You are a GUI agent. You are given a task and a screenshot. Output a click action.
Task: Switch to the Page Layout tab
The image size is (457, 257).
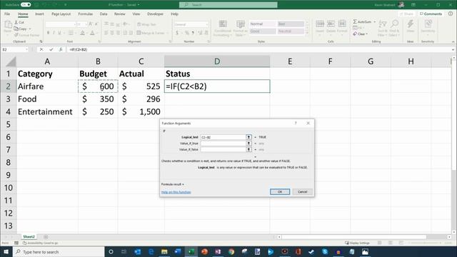[x=61, y=14]
